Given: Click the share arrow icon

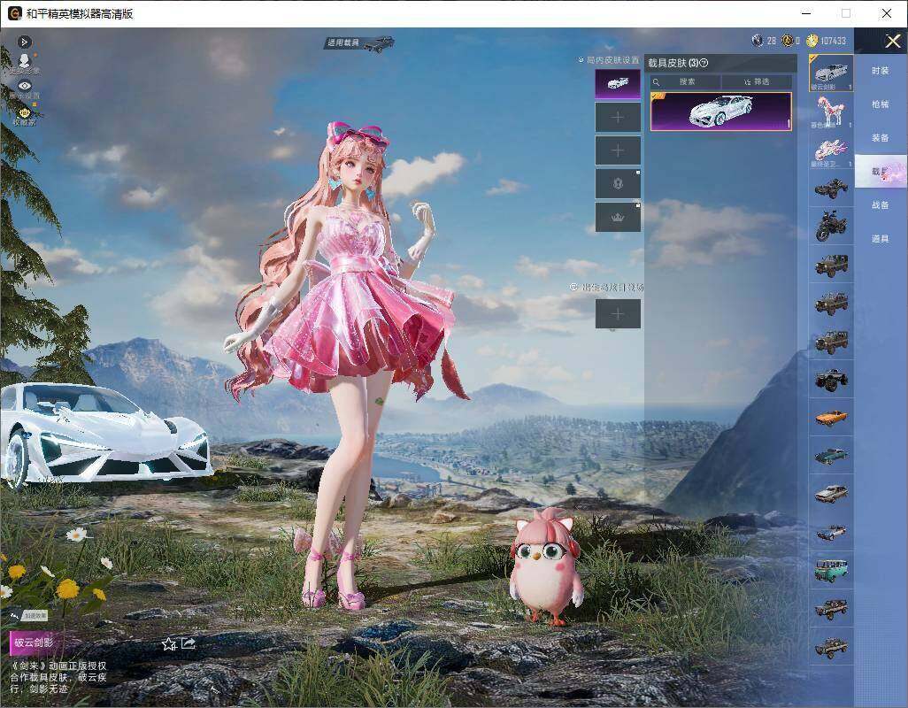Looking at the screenshot, I should tap(189, 643).
